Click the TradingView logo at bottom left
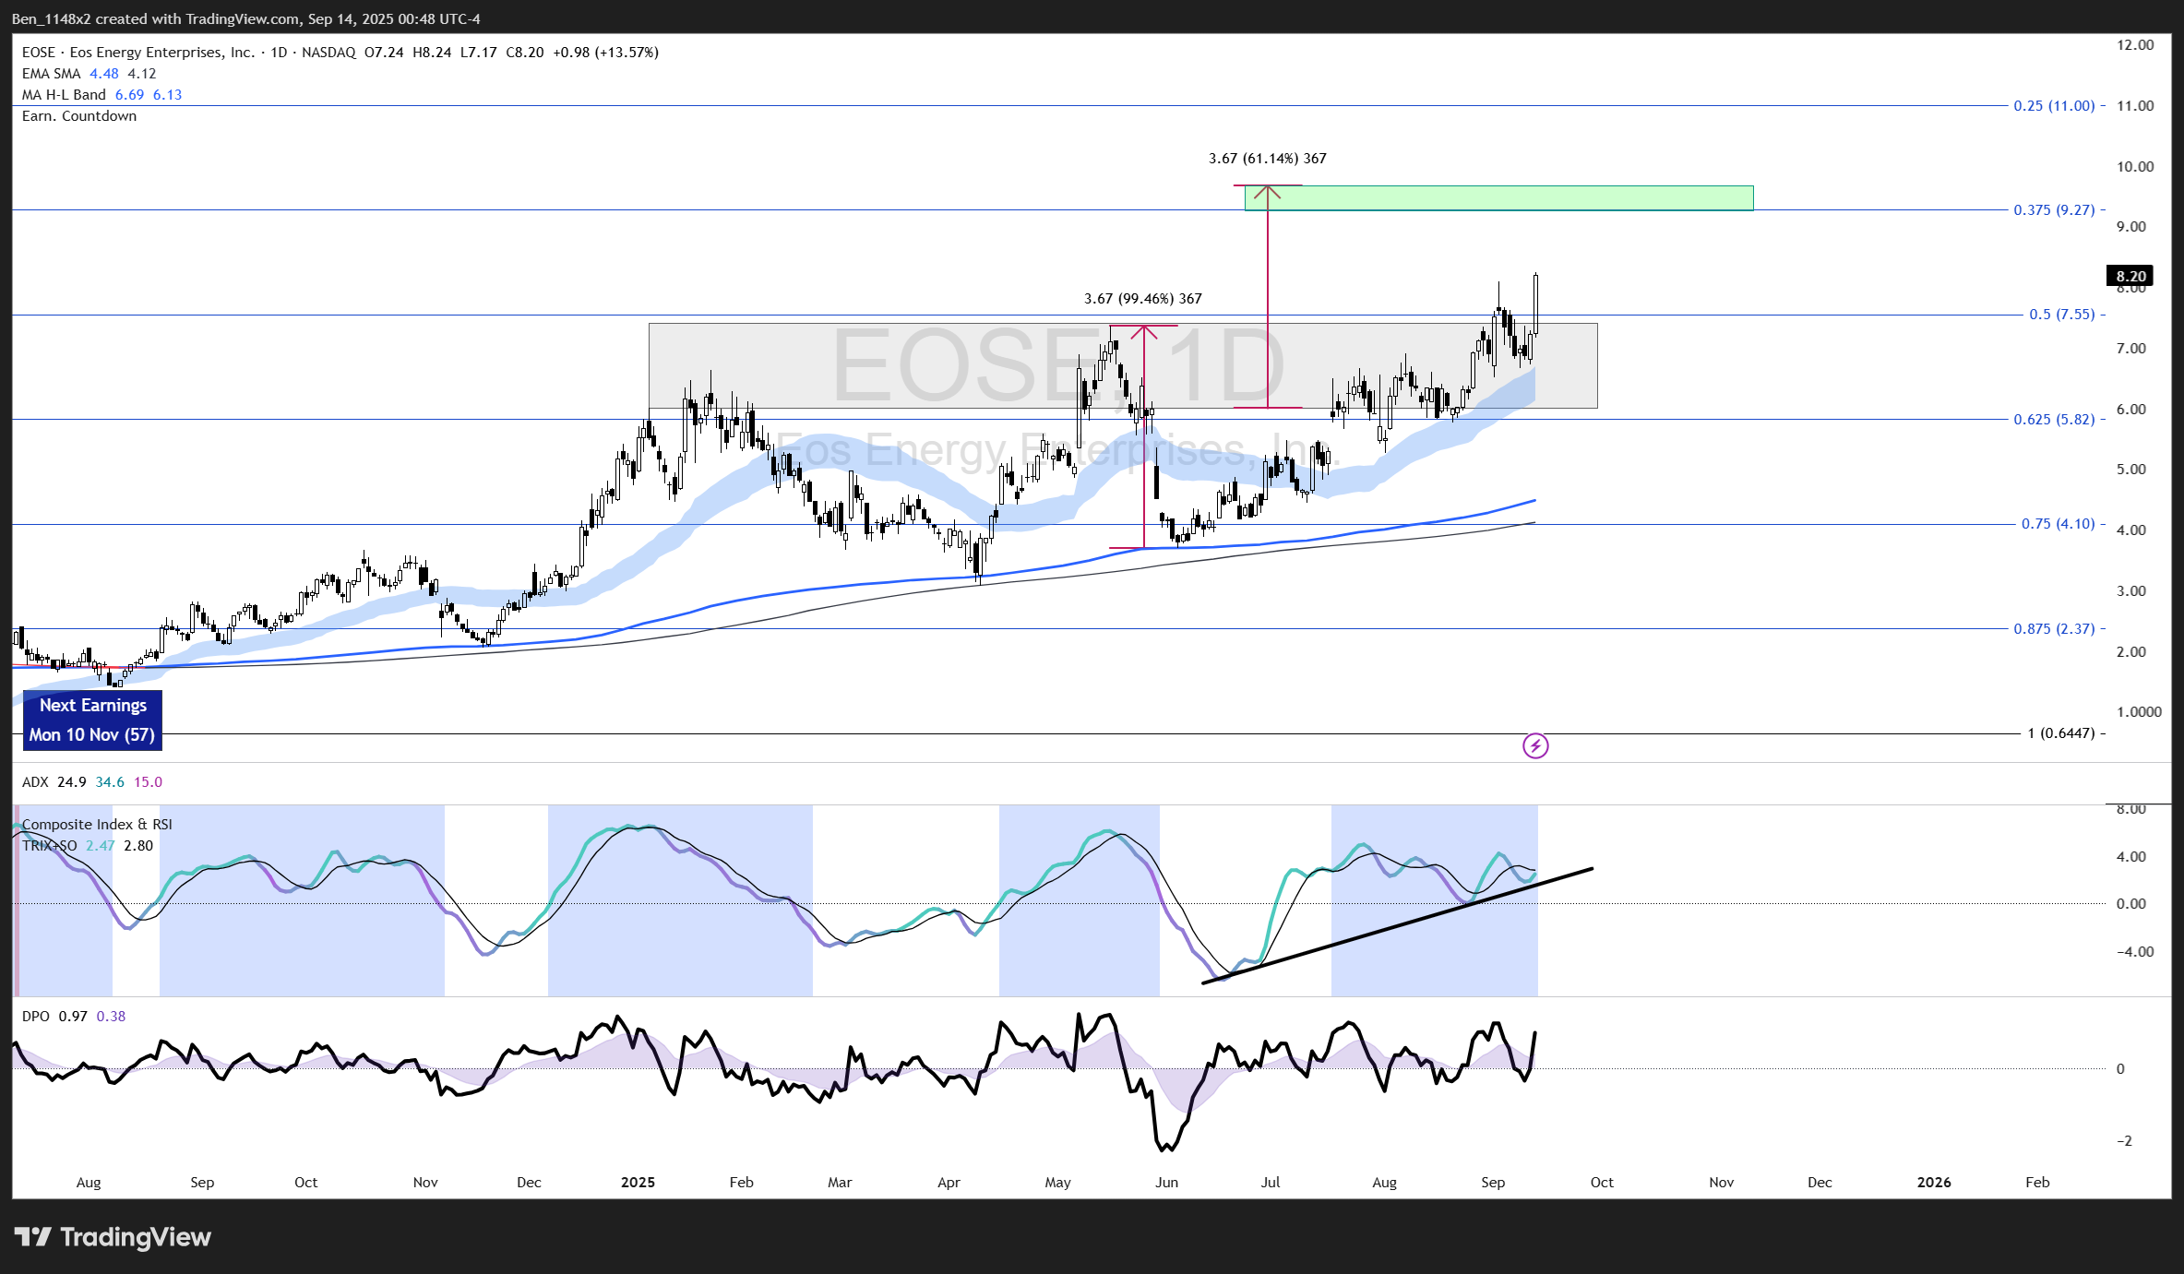This screenshot has width=2184, height=1274. [113, 1237]
